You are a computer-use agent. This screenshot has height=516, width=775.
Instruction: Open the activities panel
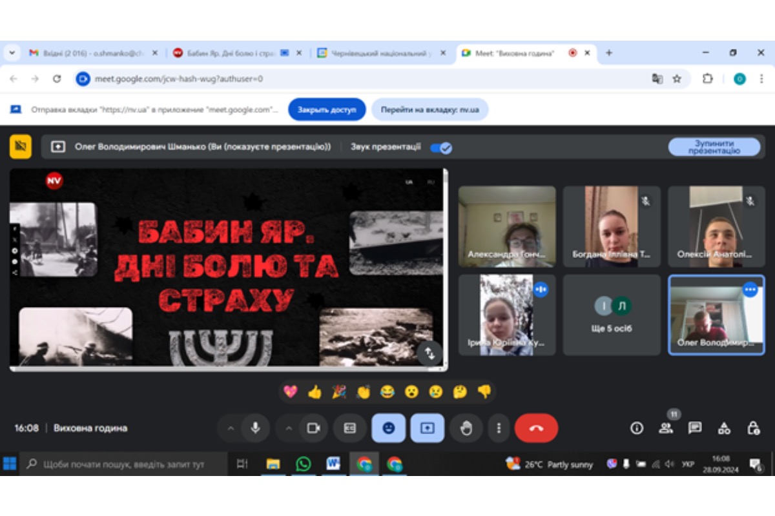pos(725,428)
